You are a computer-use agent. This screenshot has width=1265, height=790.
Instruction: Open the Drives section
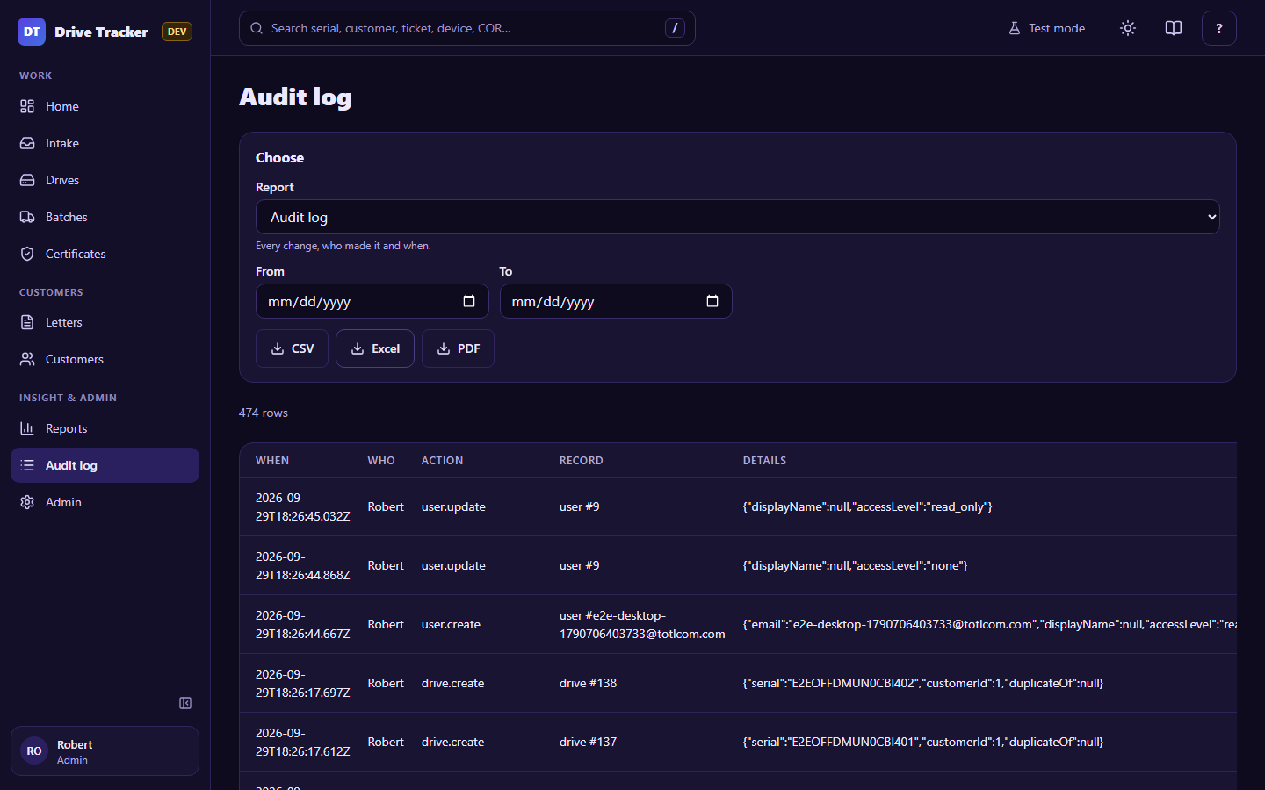pos(105,180)
